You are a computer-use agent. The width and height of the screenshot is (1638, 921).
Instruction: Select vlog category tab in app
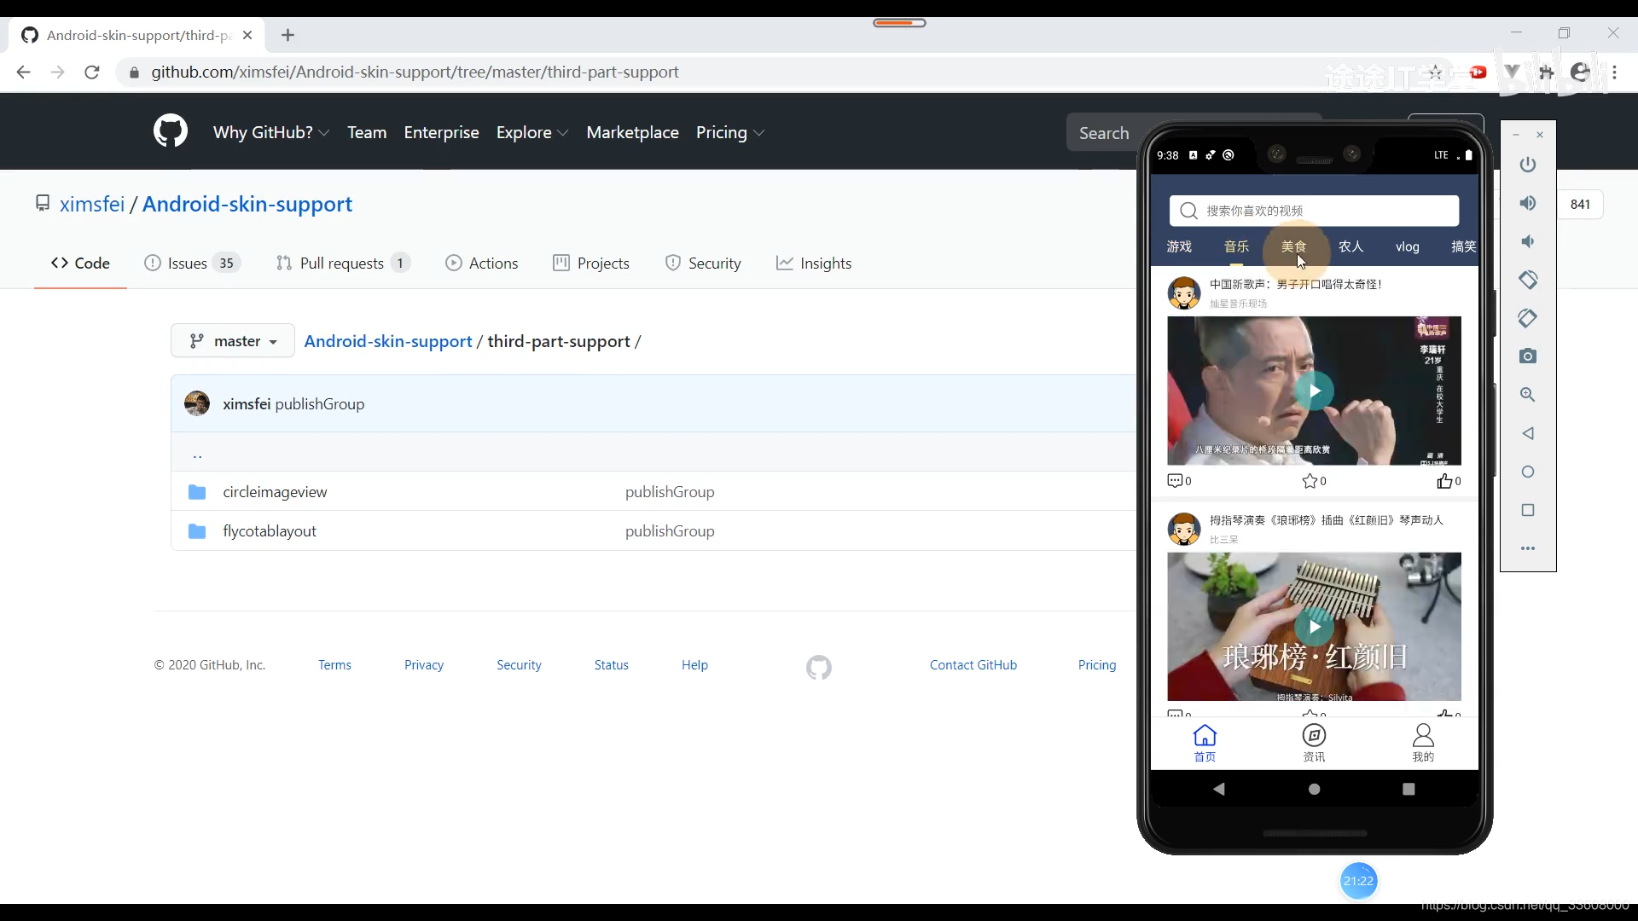click(1408, 246)
